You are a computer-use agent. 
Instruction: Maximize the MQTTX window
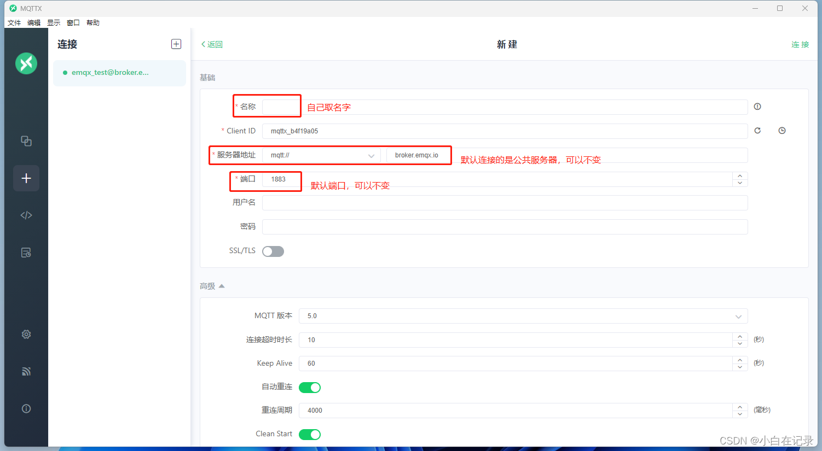780,8
